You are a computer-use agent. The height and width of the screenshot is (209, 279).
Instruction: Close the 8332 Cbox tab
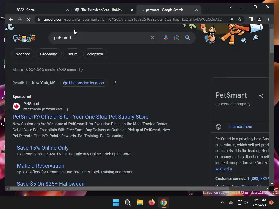(x=68, y=10)
